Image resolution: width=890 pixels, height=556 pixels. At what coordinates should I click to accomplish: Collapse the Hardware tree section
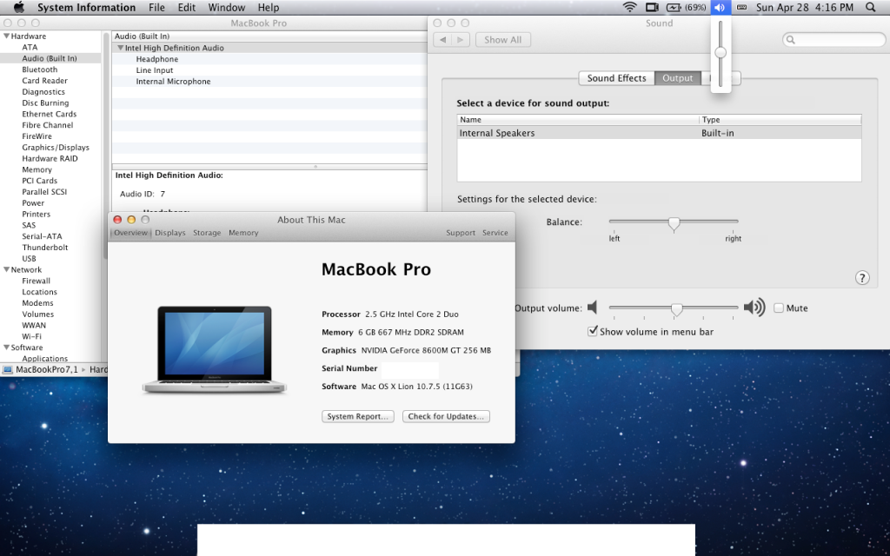point(7,36)
